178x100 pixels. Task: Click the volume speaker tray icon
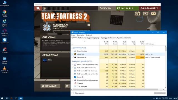(159, 98)
